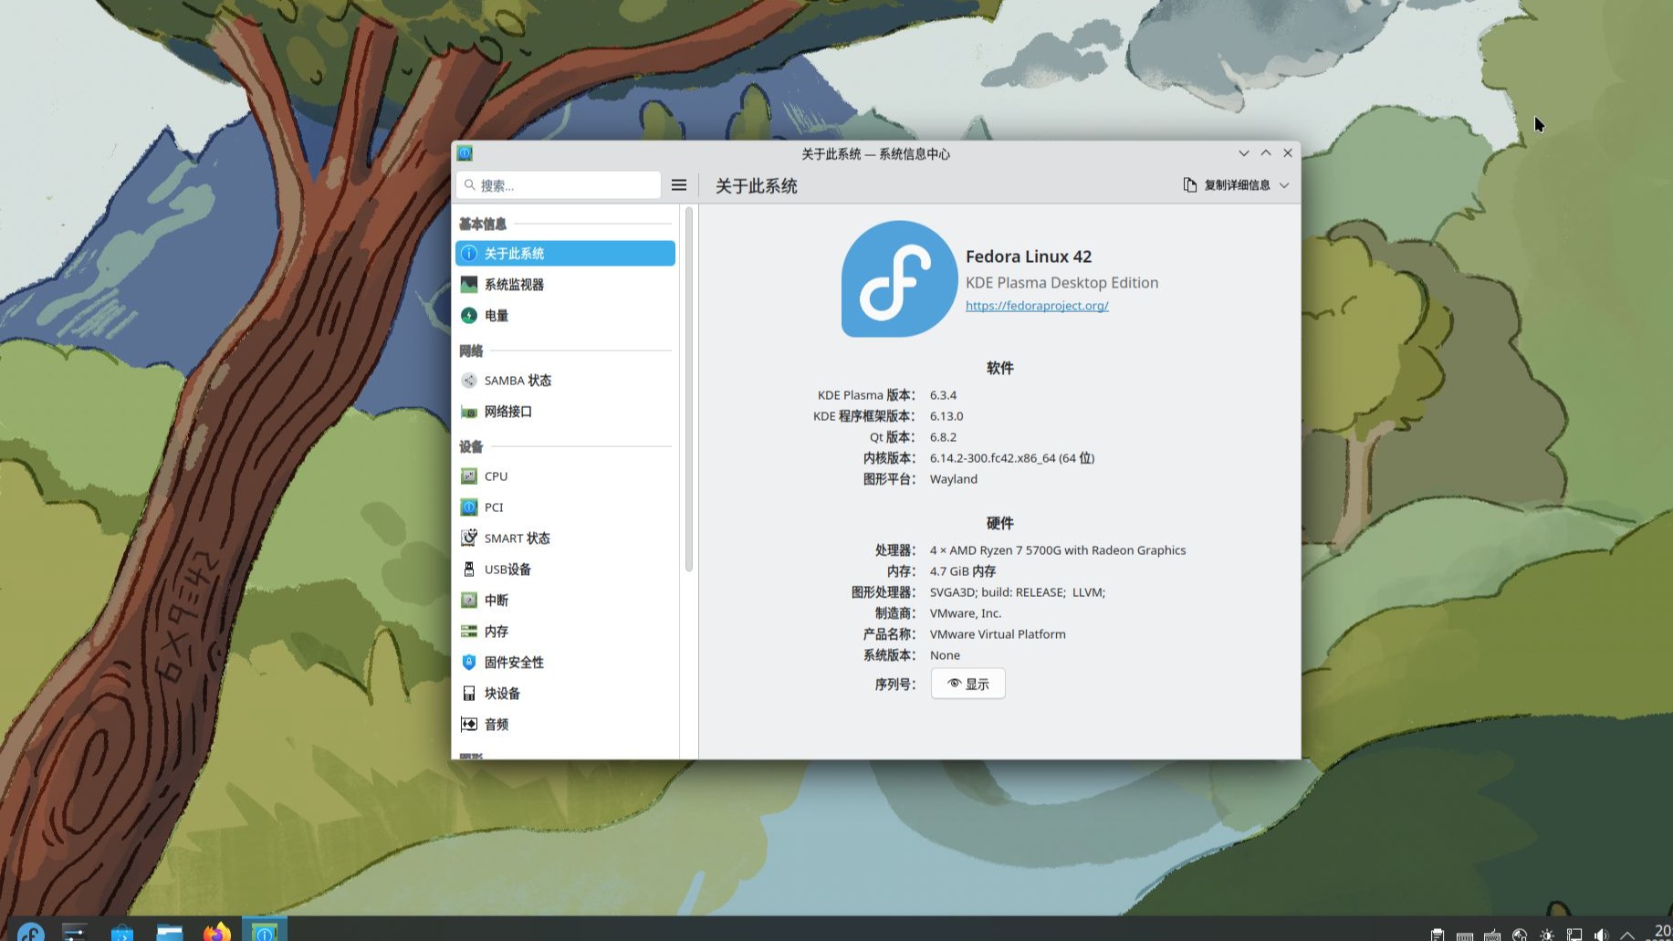Select the CPU entry
Viewport: 1673px width, 941px height.
click(x=565, y=476)
